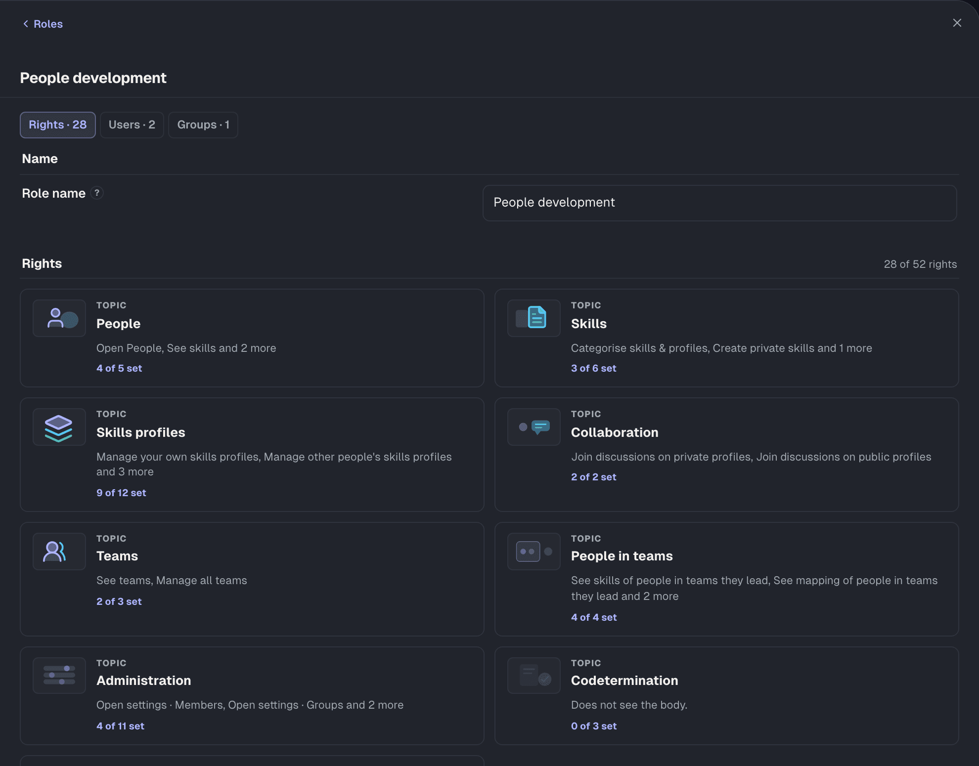The height and width of the screenshot is (766, 979).
Task: Click '2 of 3 set' under Teams
Action: 119,601
